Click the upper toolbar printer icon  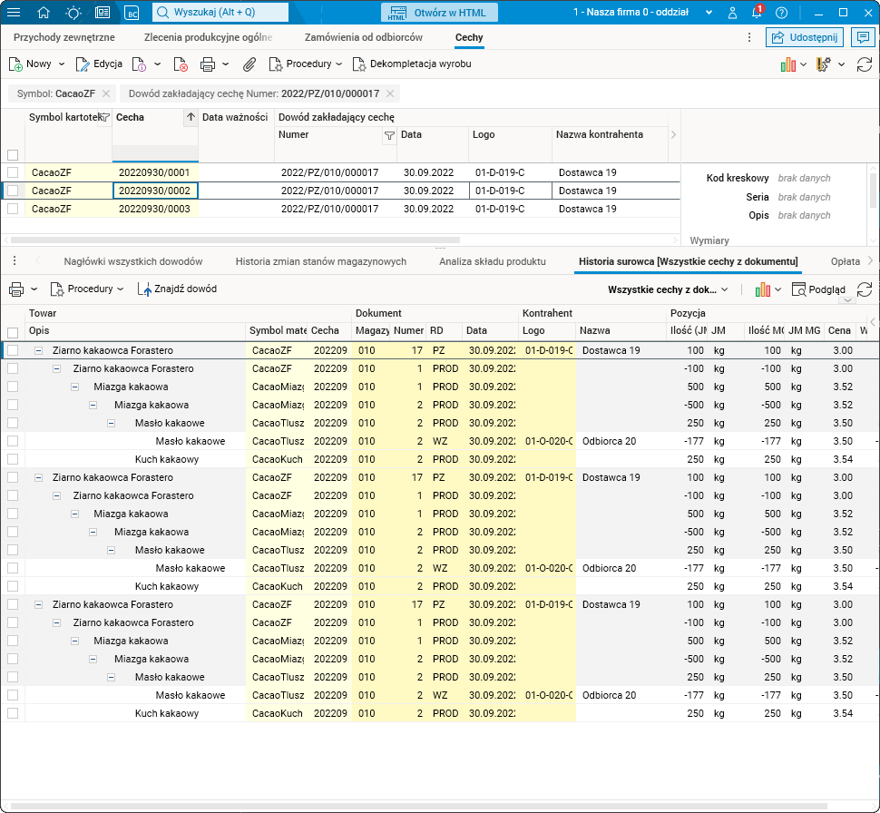[x=207, y=64]
